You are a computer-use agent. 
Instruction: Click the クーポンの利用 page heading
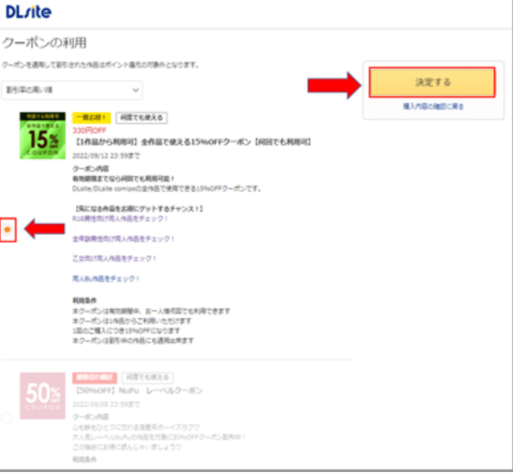[44, 43]
